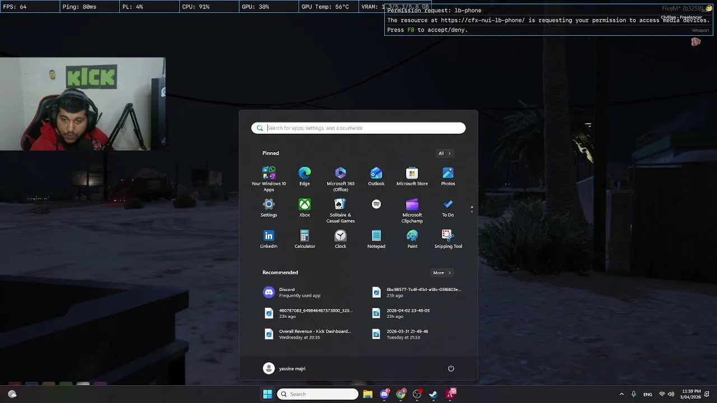
Task: Open the ENG language switcher
Action: pyautogui.click(x=648, y=395)
